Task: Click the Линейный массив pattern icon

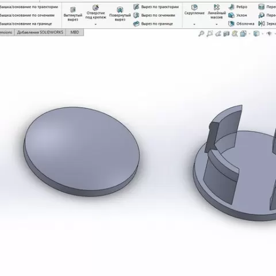Action: coord(217,7)
